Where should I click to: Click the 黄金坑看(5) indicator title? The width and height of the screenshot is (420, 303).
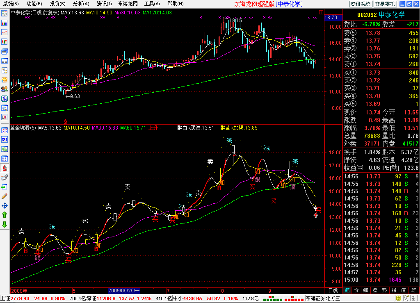click(x=23, y=128)
